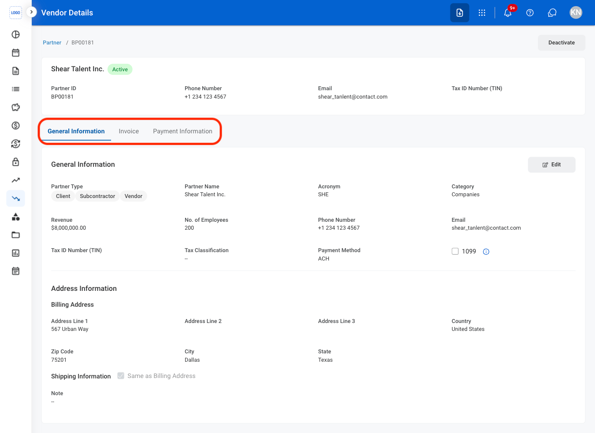Viewport: 595px width, 433px height.
Task: Click the Subcontractor partner type chip
Action: (97, 196)
